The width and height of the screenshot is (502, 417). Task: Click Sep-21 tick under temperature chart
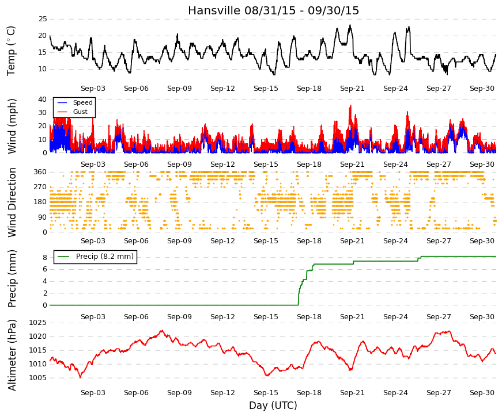click(x=352, y=89)
